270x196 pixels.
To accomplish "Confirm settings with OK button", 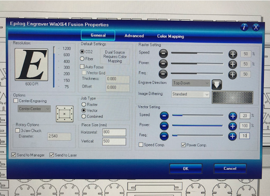I will coord(186,169).
